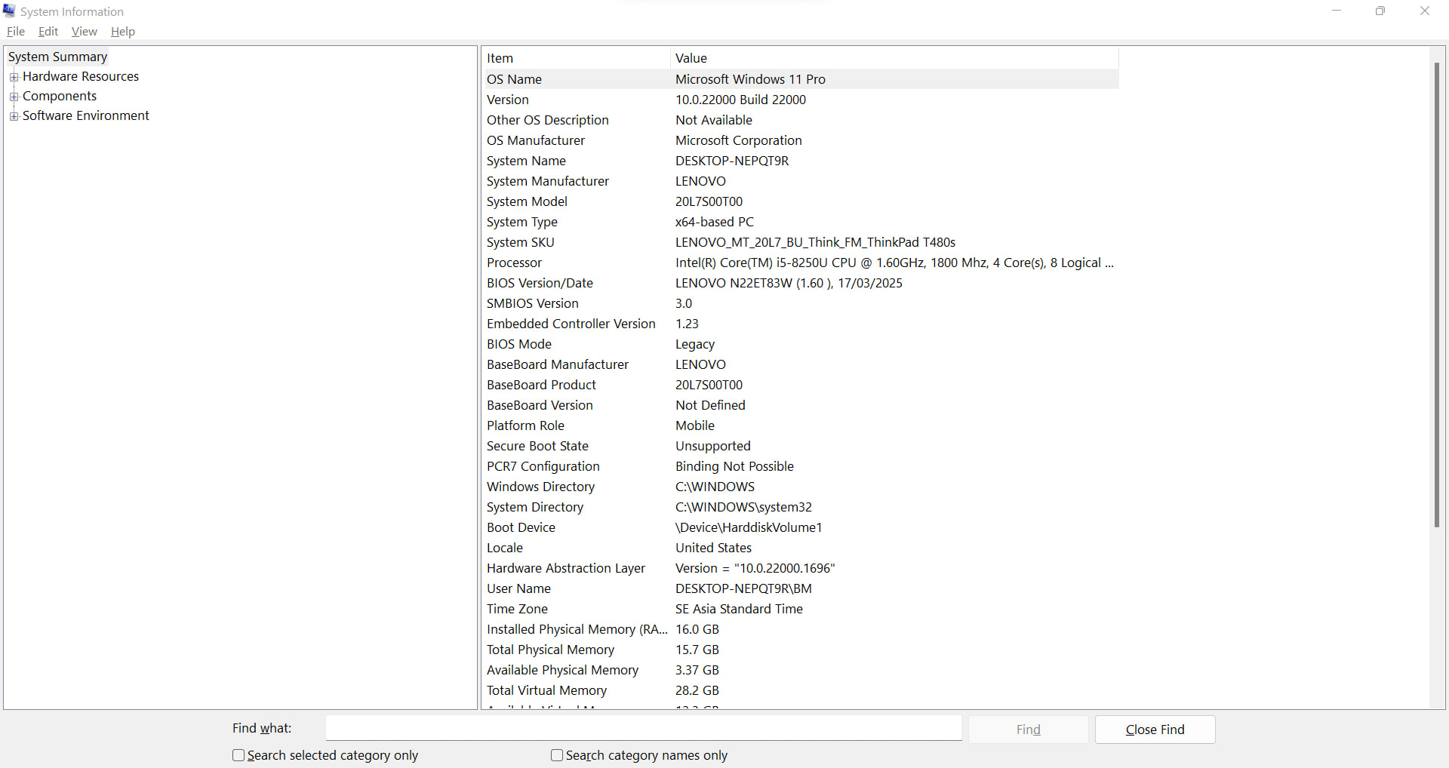Select the BaseBoard Manufacturer row
Screen dimensions: 1449x768
[x=801, y=364]
